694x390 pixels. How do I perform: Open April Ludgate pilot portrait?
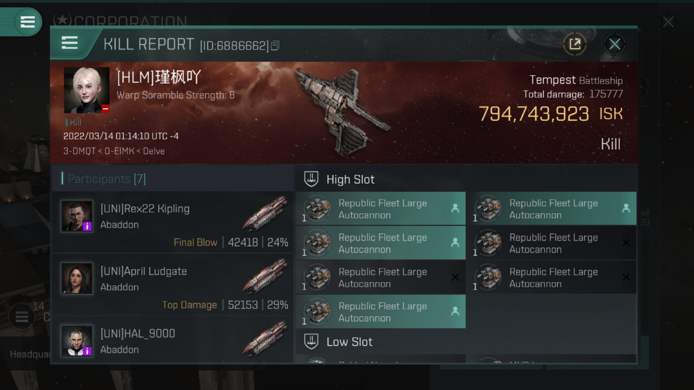(x=77, y=278)
